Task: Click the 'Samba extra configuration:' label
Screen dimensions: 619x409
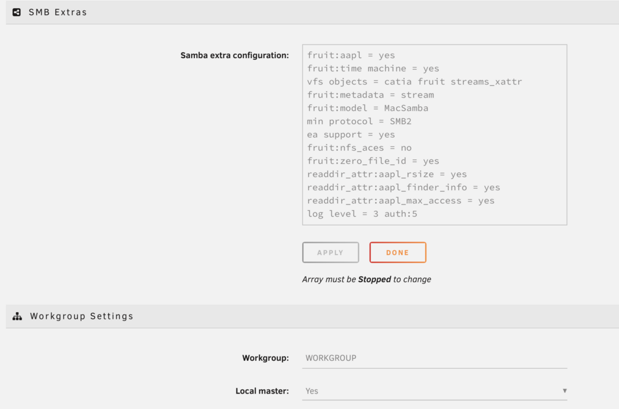Action: [235, 56]
